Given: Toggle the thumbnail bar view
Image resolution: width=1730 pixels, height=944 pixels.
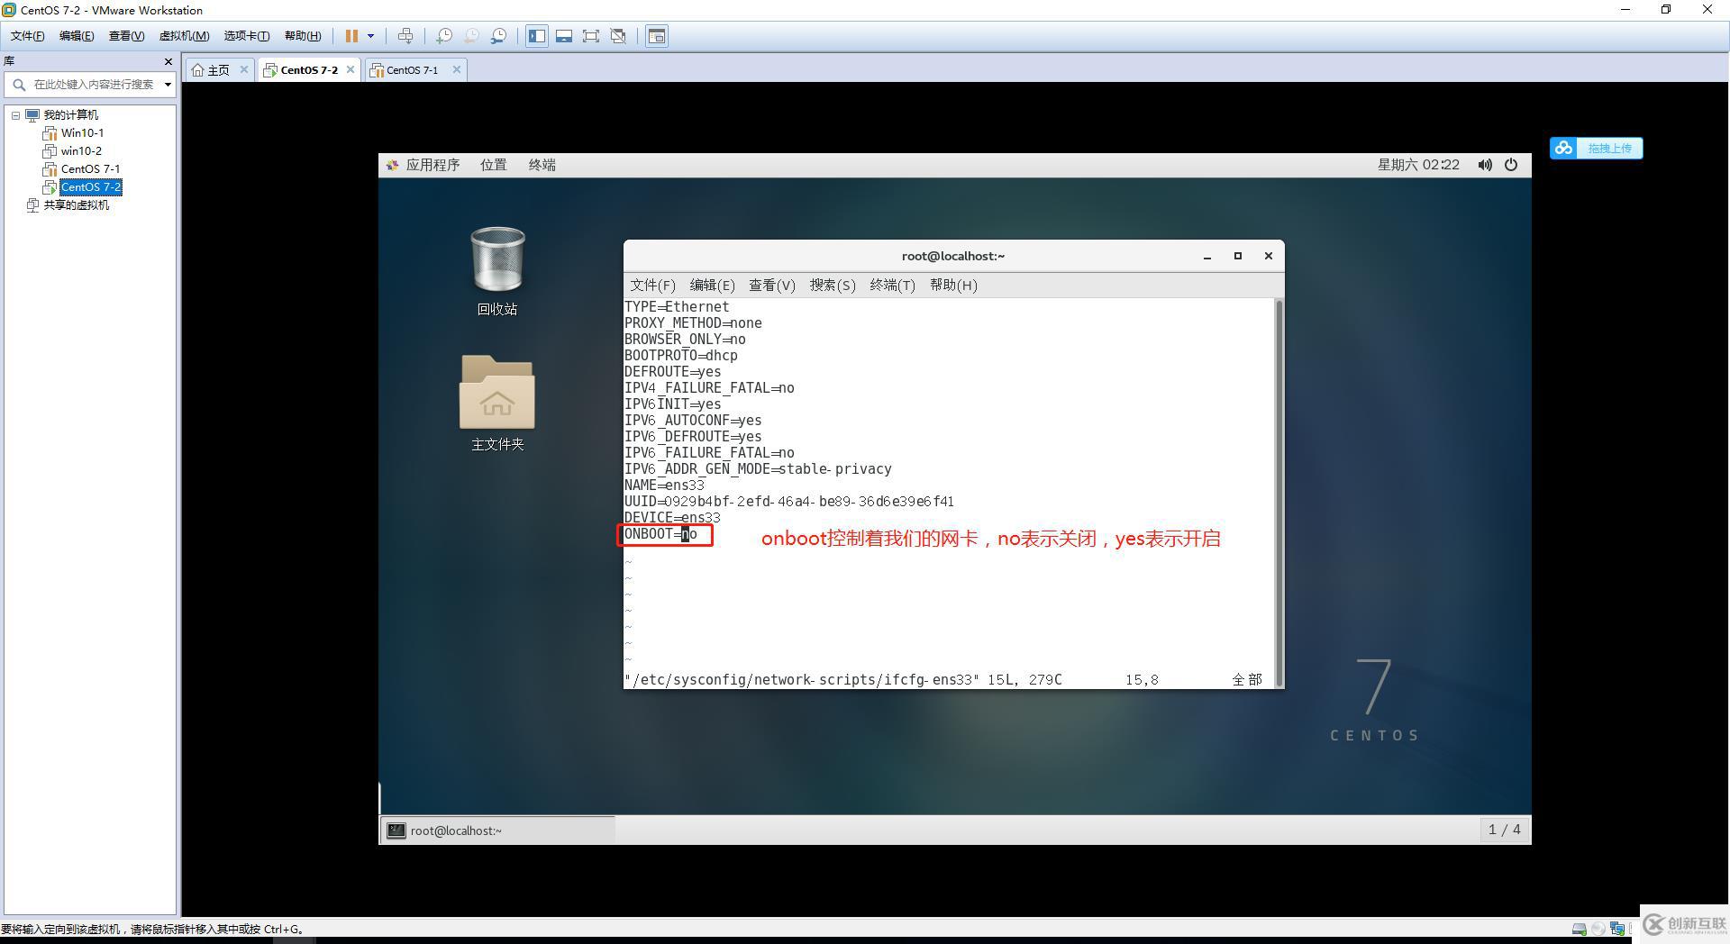Looking at the screenshot, I should [x=564, y=36].
